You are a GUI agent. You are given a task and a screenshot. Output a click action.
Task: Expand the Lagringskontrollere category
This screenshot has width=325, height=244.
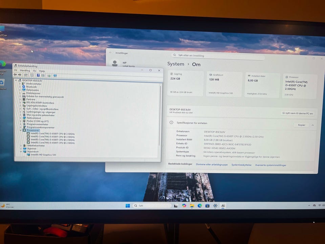[20, 106]
